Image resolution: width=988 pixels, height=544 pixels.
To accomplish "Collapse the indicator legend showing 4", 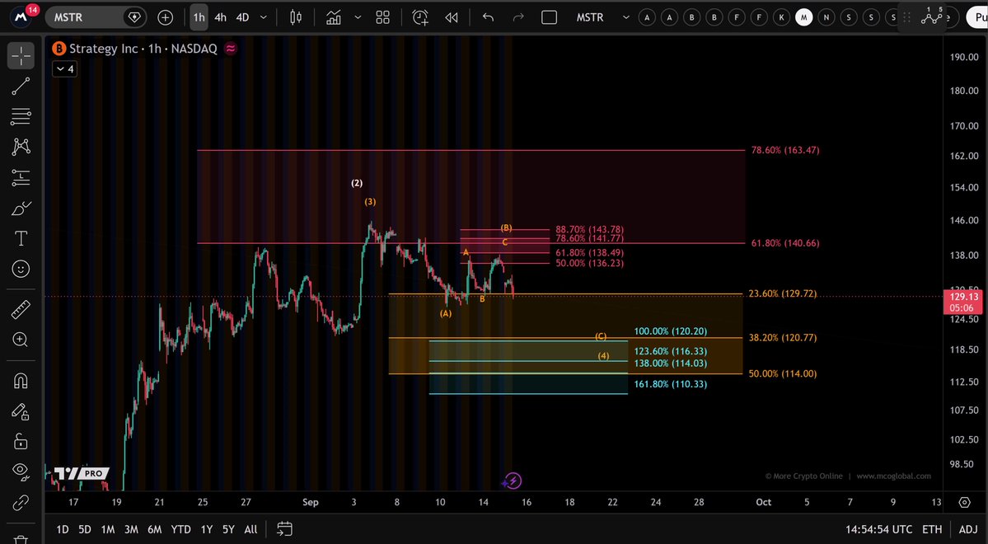I will [x=65, y=68].
